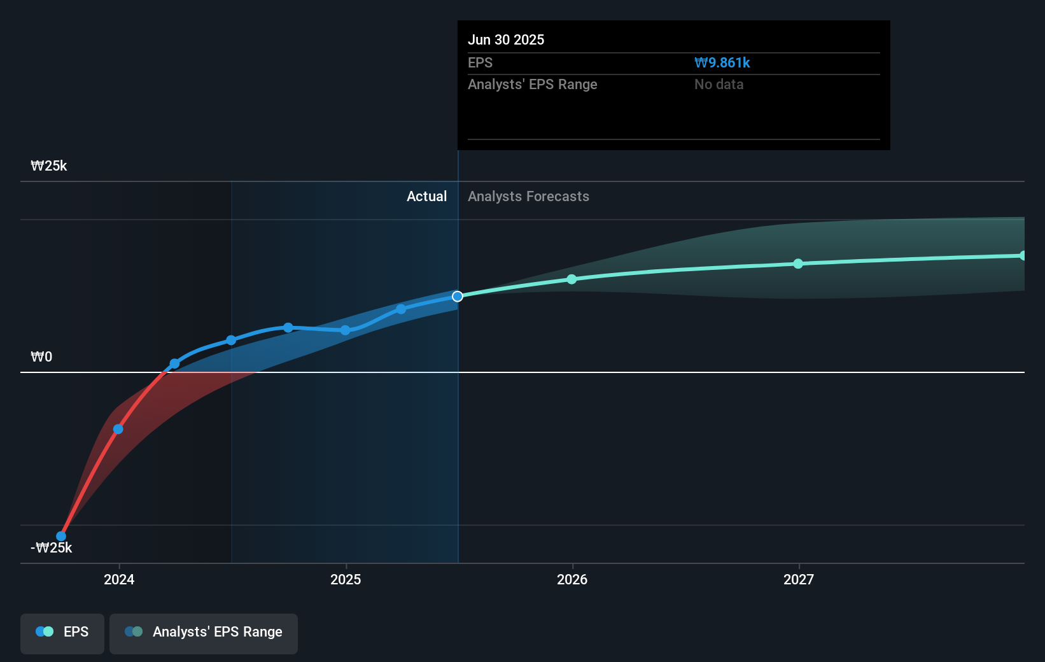Select the lowest blue data point at -₩25k
Image resolution: width=1045 pixels, height=662 pixels.
[60, 536]
